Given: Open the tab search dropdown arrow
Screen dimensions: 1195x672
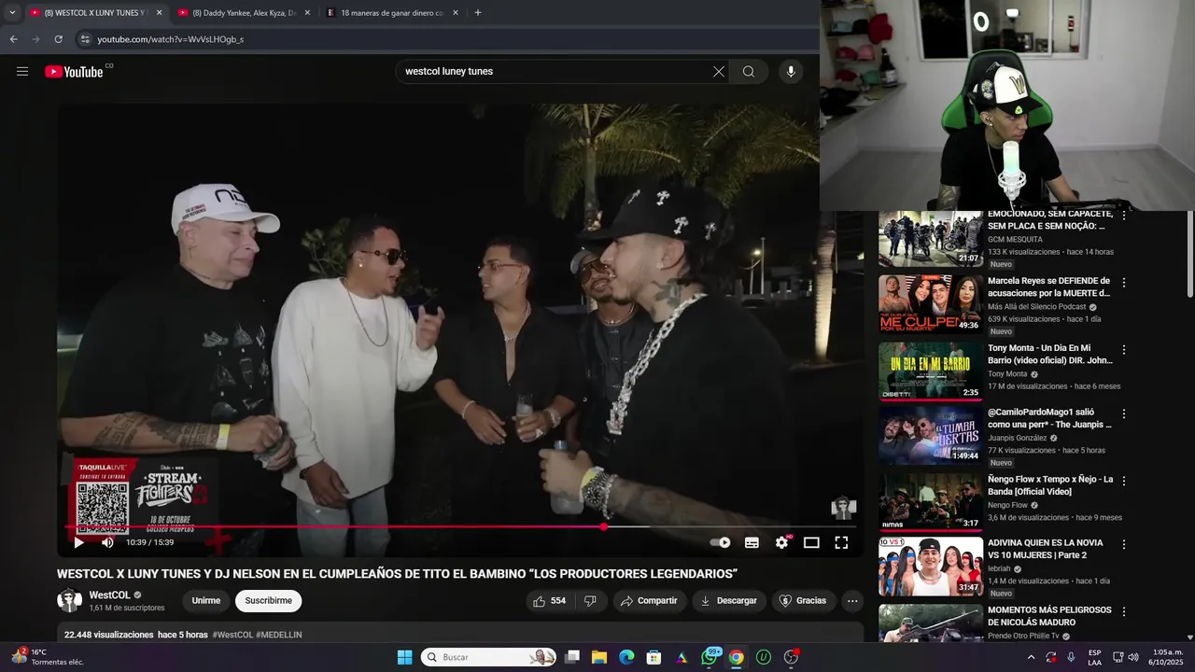Looking at the screenshot, I should (x=12, y=13).
